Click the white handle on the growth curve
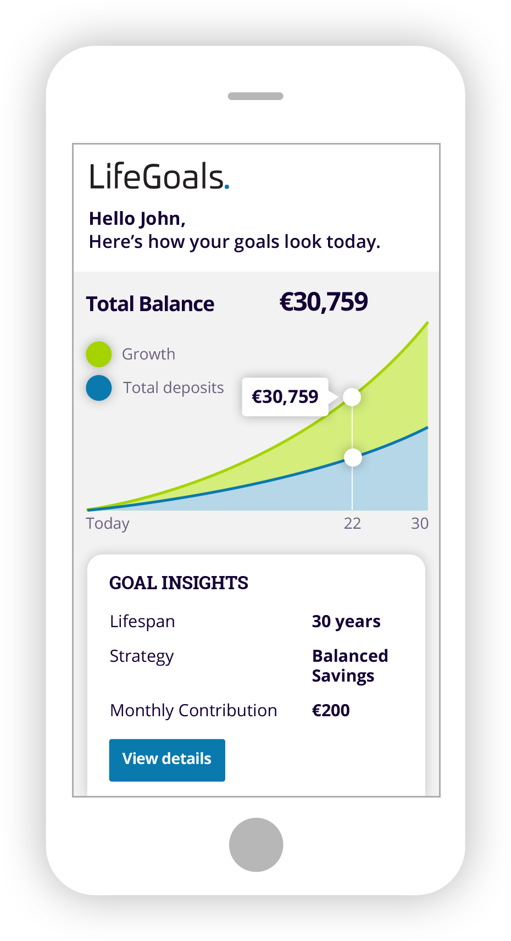This screenshot has width=511, height=941. [352, 397]
